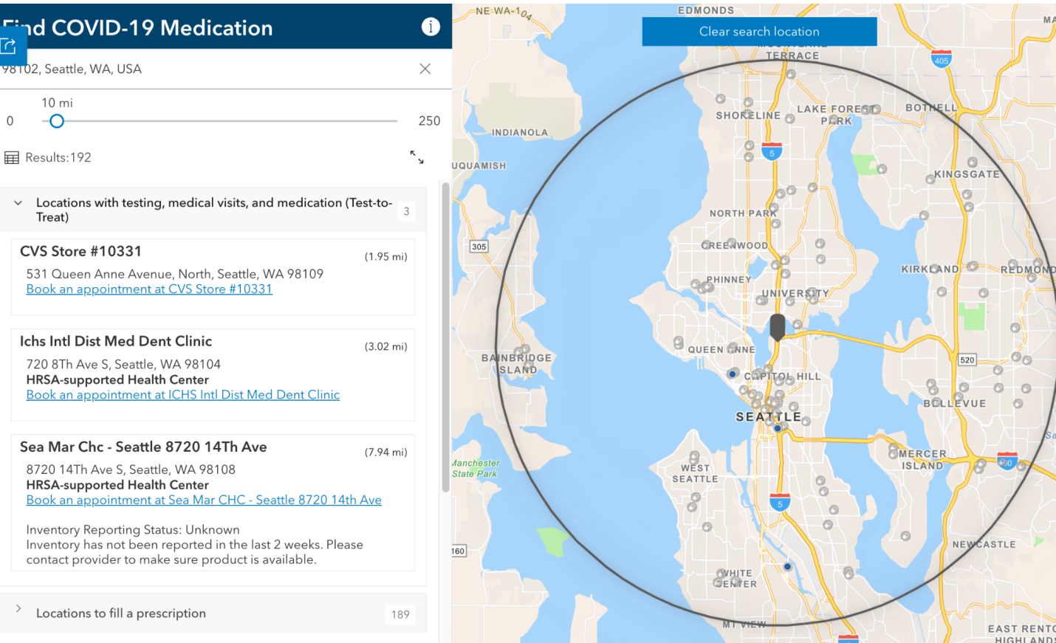Click the blue marker under Seattle label
1056x643 pixels.
777,428
